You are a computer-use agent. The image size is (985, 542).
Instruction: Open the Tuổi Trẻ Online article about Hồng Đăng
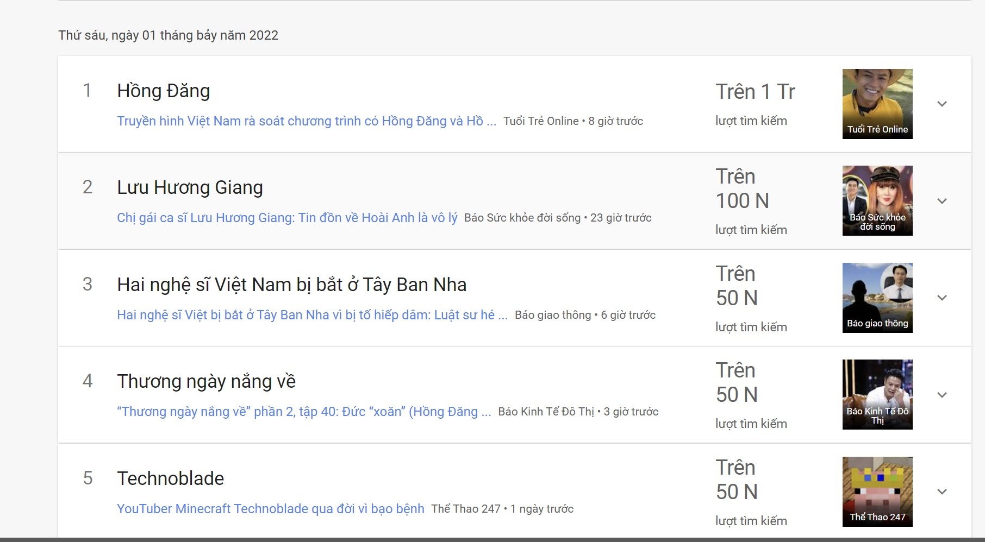click(x=306, y=121)
